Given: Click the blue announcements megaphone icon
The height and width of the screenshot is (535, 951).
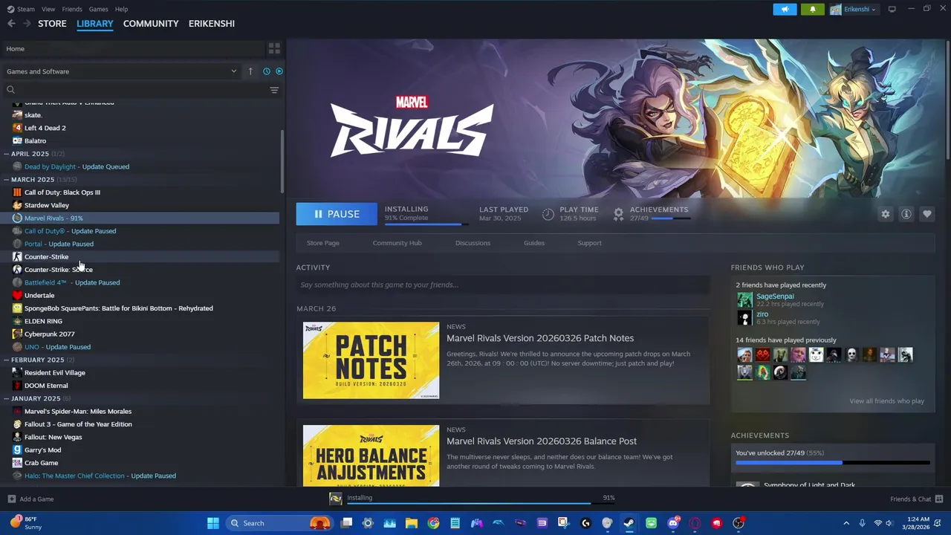Looking at the screenshot, I should click(x=785, y=9).
